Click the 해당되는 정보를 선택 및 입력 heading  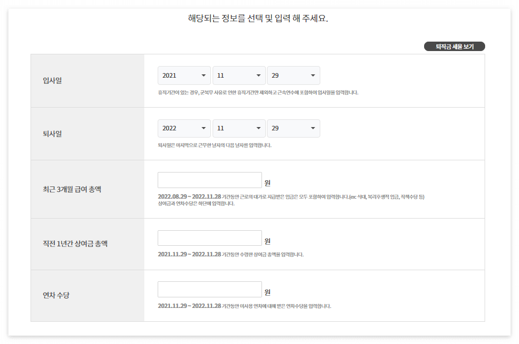pos(259,19)
